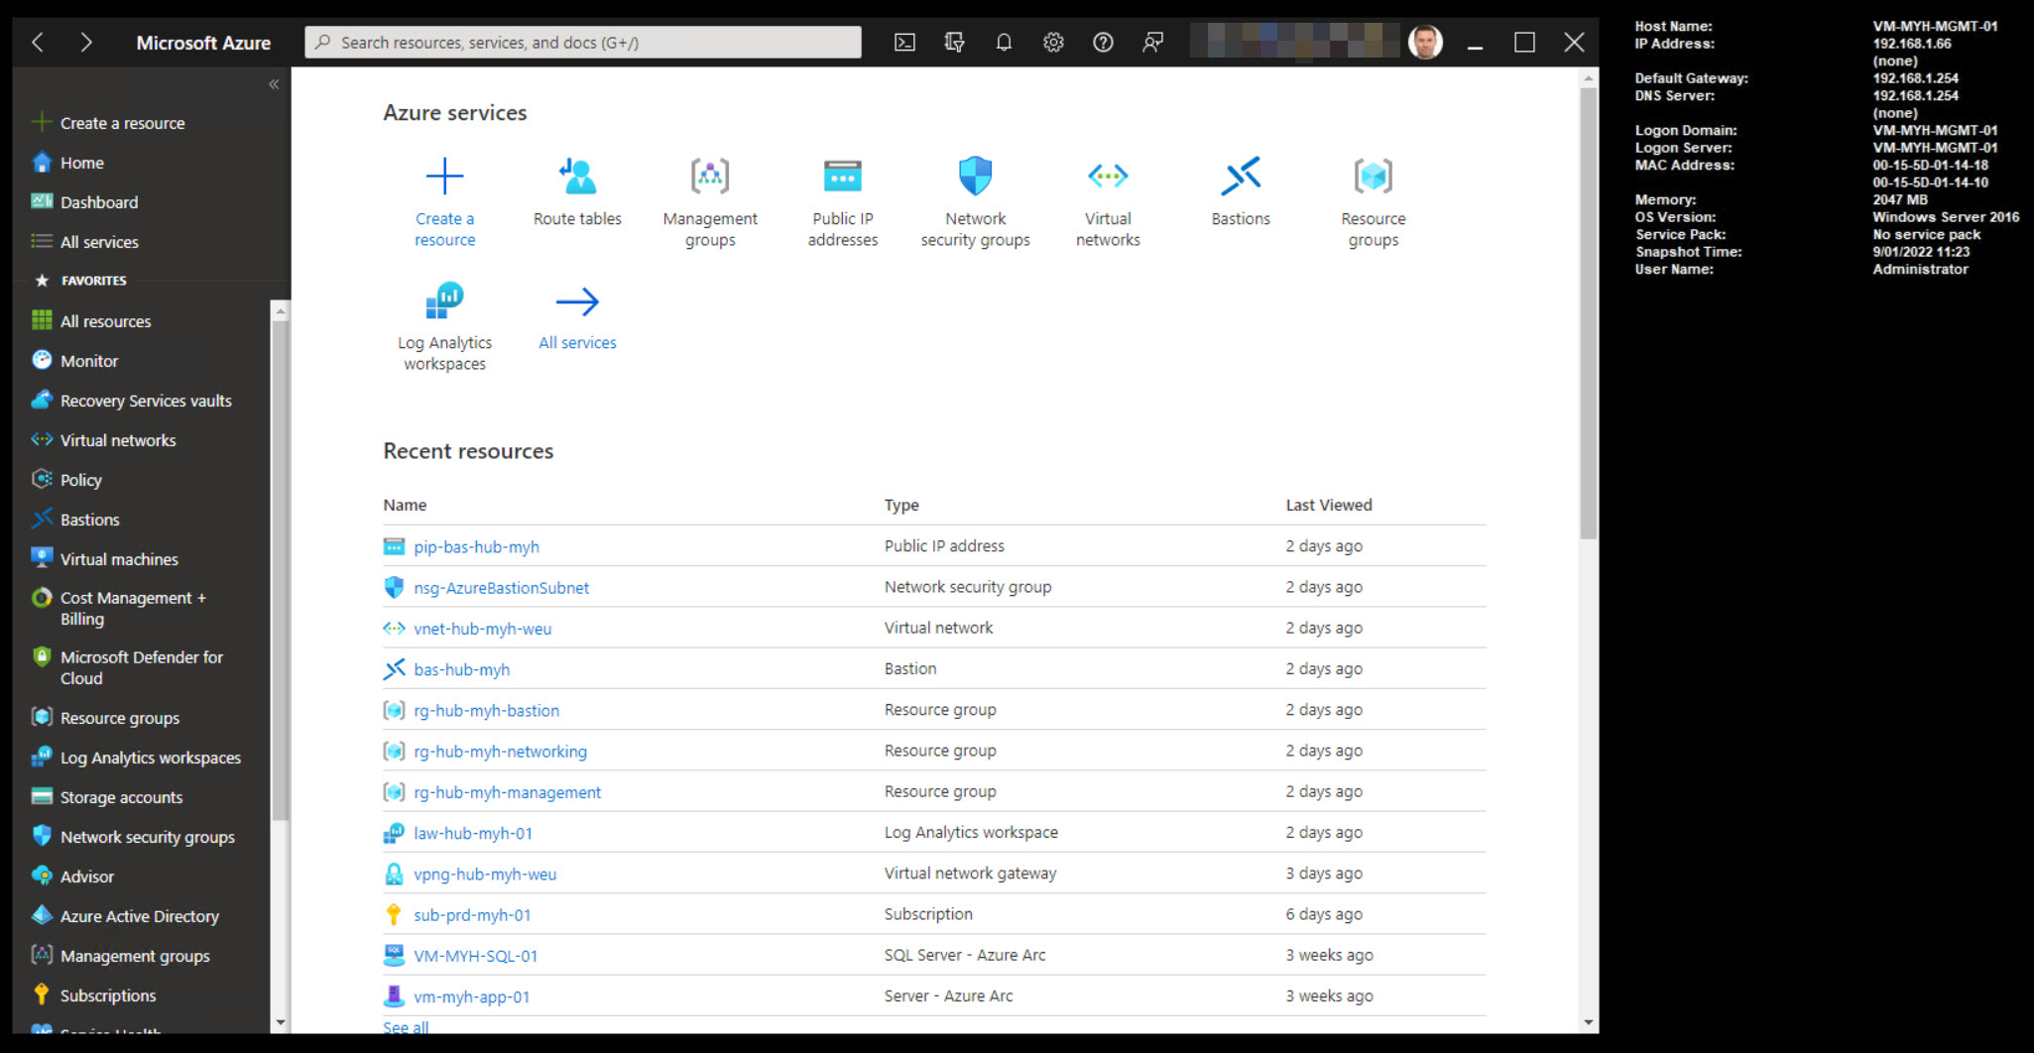Open the Network security groups service icon
The height and width of the screenshot is (1053, 2034).
[x=975, y=193]
